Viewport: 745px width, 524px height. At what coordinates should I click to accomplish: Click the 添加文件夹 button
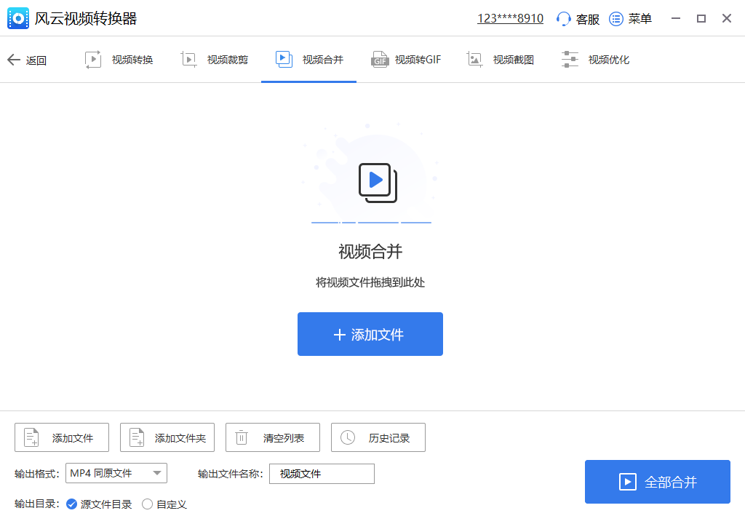click(x=167, y=437)
